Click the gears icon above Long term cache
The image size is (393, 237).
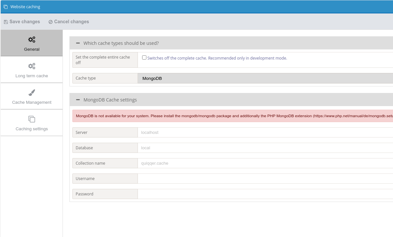click(32, 66)
